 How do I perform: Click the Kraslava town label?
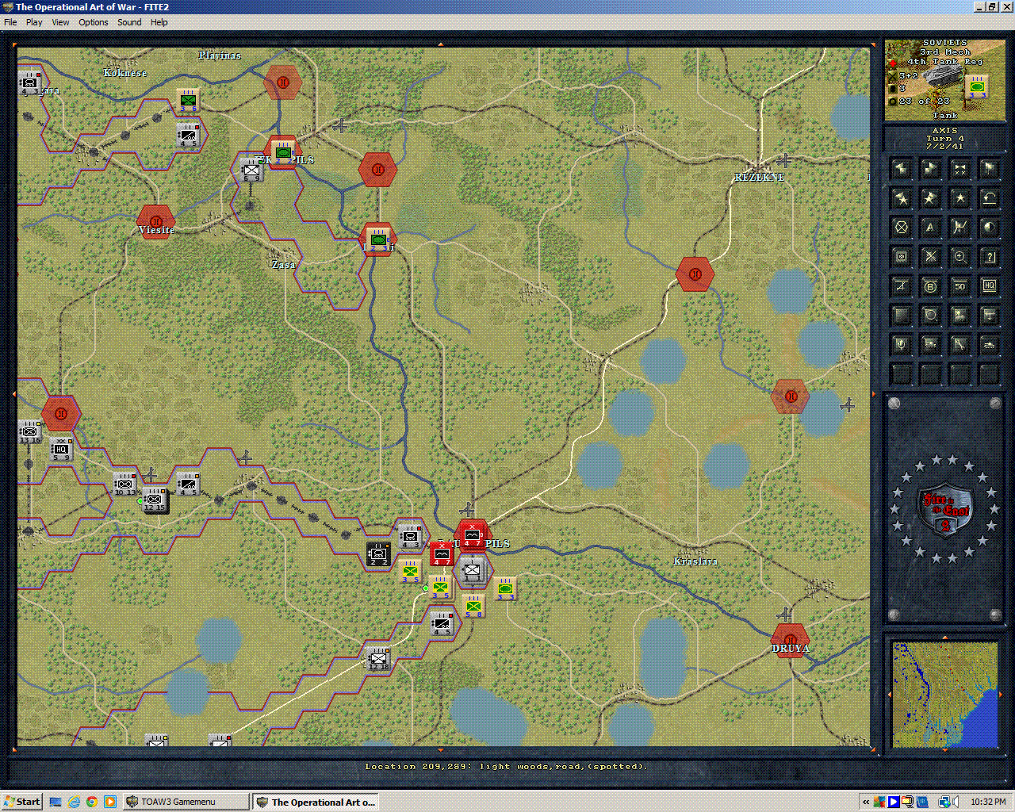point(695,561)
